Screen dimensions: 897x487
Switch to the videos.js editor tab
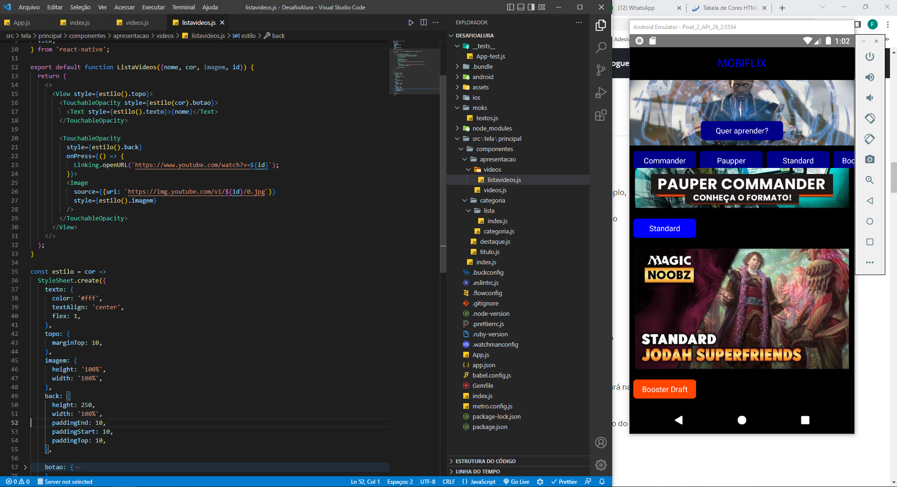(x=137, y=22)
